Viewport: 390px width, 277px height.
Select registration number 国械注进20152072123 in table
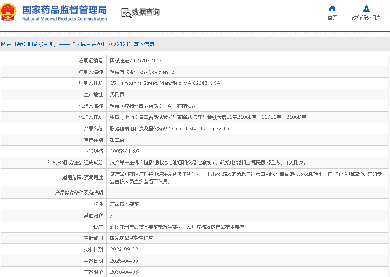point(136,60)
